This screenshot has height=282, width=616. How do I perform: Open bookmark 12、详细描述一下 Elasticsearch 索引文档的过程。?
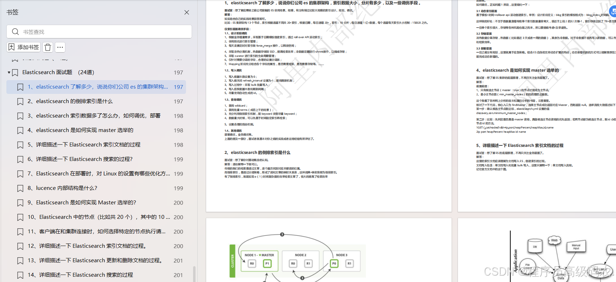click(96, 246)
